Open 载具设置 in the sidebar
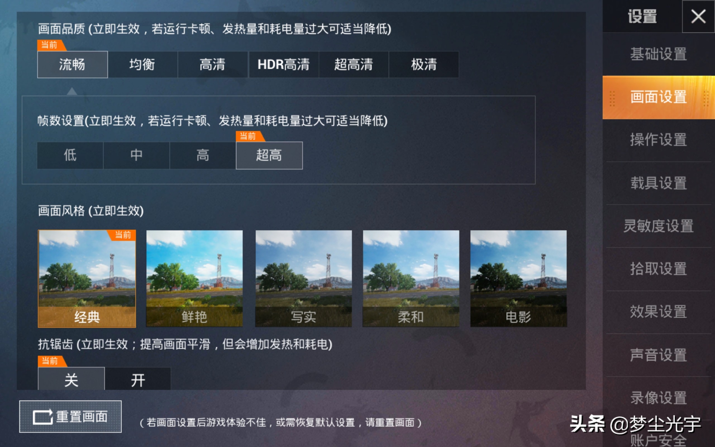Screen dimensions: 715x447 [x=659, y=183]
